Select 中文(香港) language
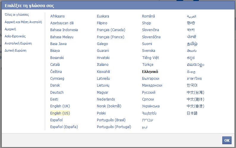This screenshot has width=236, height=148. pos(196,106)
